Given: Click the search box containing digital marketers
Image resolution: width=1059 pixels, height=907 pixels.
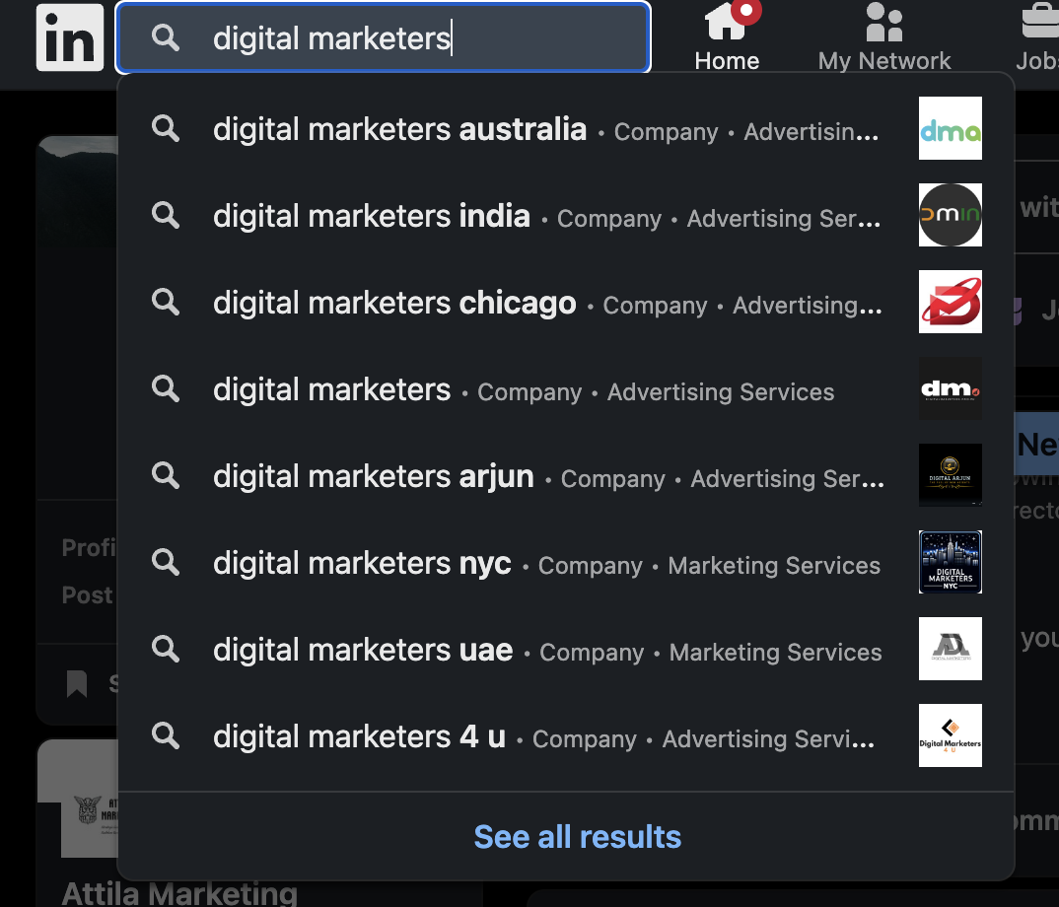Looking at the screenshot, I should [383, 37].
